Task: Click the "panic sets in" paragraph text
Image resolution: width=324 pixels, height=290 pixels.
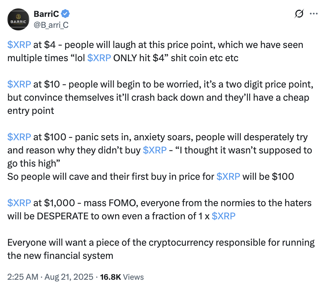Action: (159, 157)
